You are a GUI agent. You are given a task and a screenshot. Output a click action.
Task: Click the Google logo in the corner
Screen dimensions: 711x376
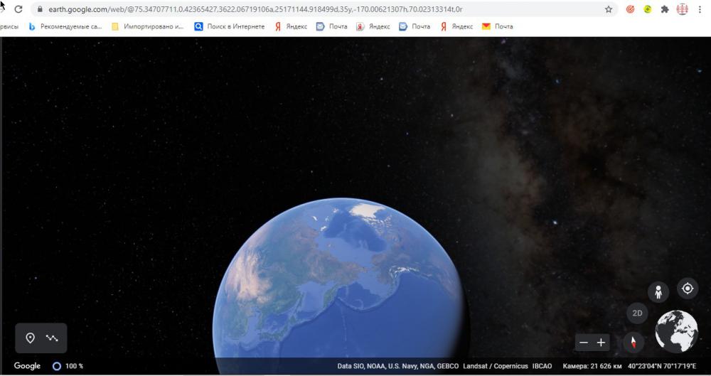(27, 366)
